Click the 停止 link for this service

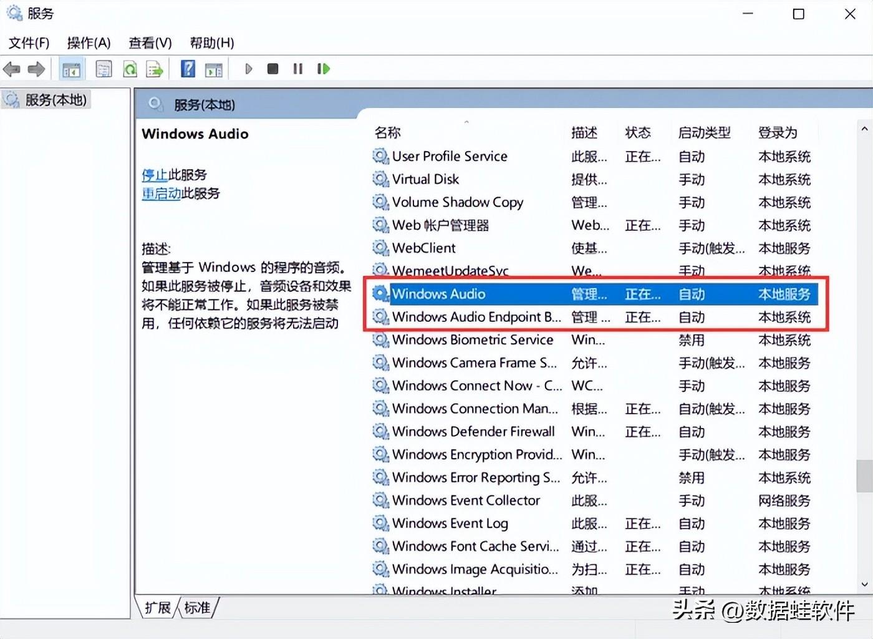155,175
